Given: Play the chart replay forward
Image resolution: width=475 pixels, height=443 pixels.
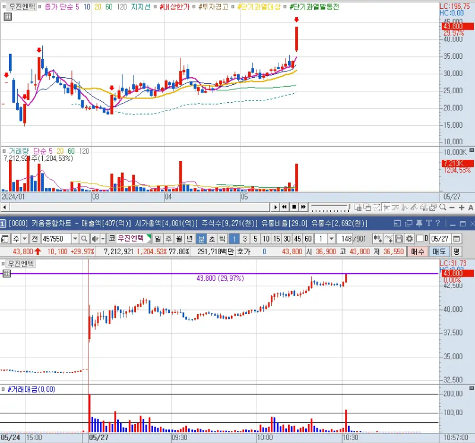Looking at the screenshot, I should coord(275,207).
